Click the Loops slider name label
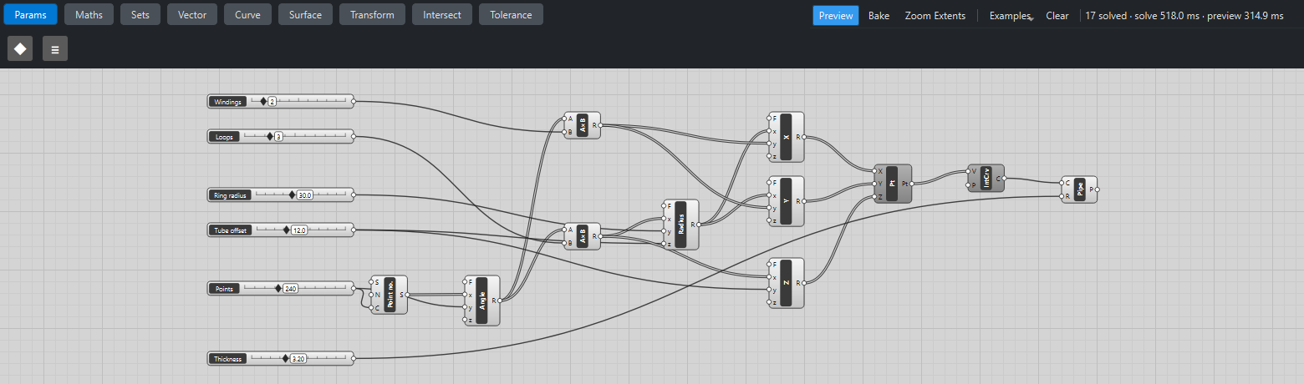This screenshot has width=1304, height=384. click(224, 137)
